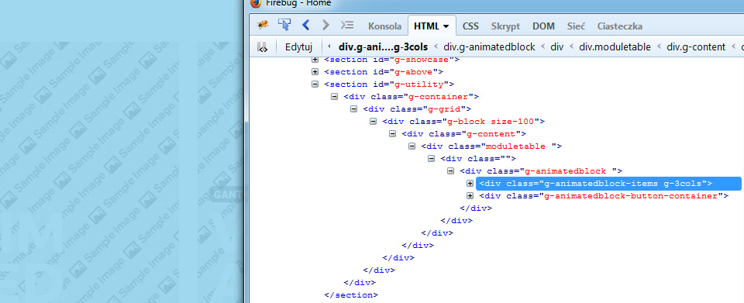Collapse the div moduletable node

coord(412,146)
